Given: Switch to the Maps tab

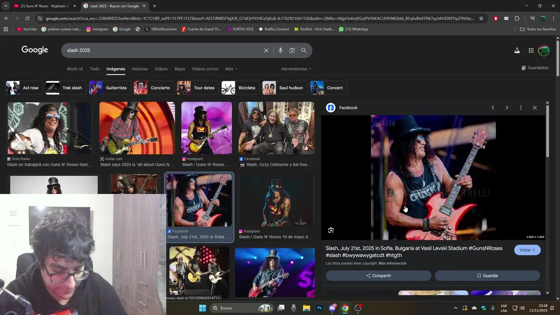Looking at the screenshot, I should click(180, 69).
